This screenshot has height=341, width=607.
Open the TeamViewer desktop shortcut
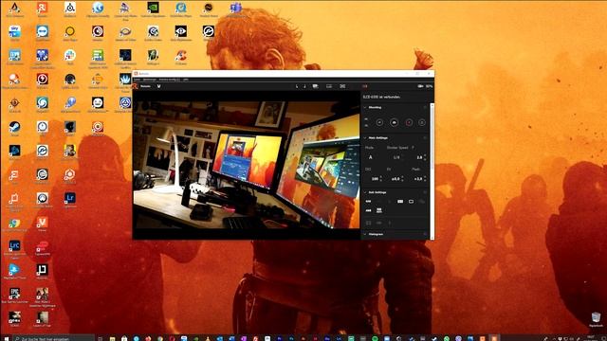[42, 33]
